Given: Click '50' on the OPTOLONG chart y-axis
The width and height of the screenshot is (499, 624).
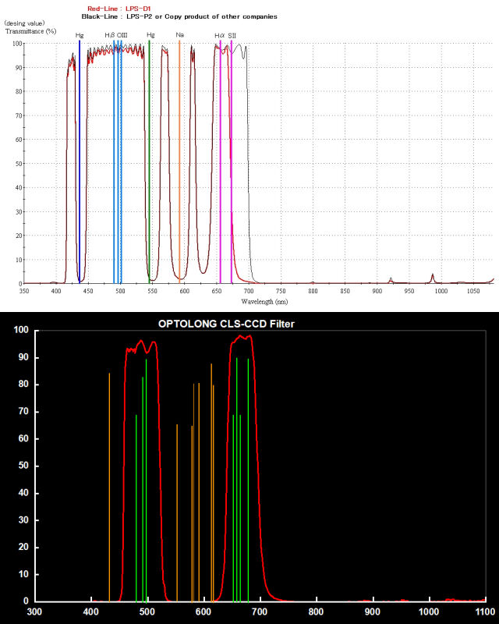Looking at the screenshot, I should (24, 466).
